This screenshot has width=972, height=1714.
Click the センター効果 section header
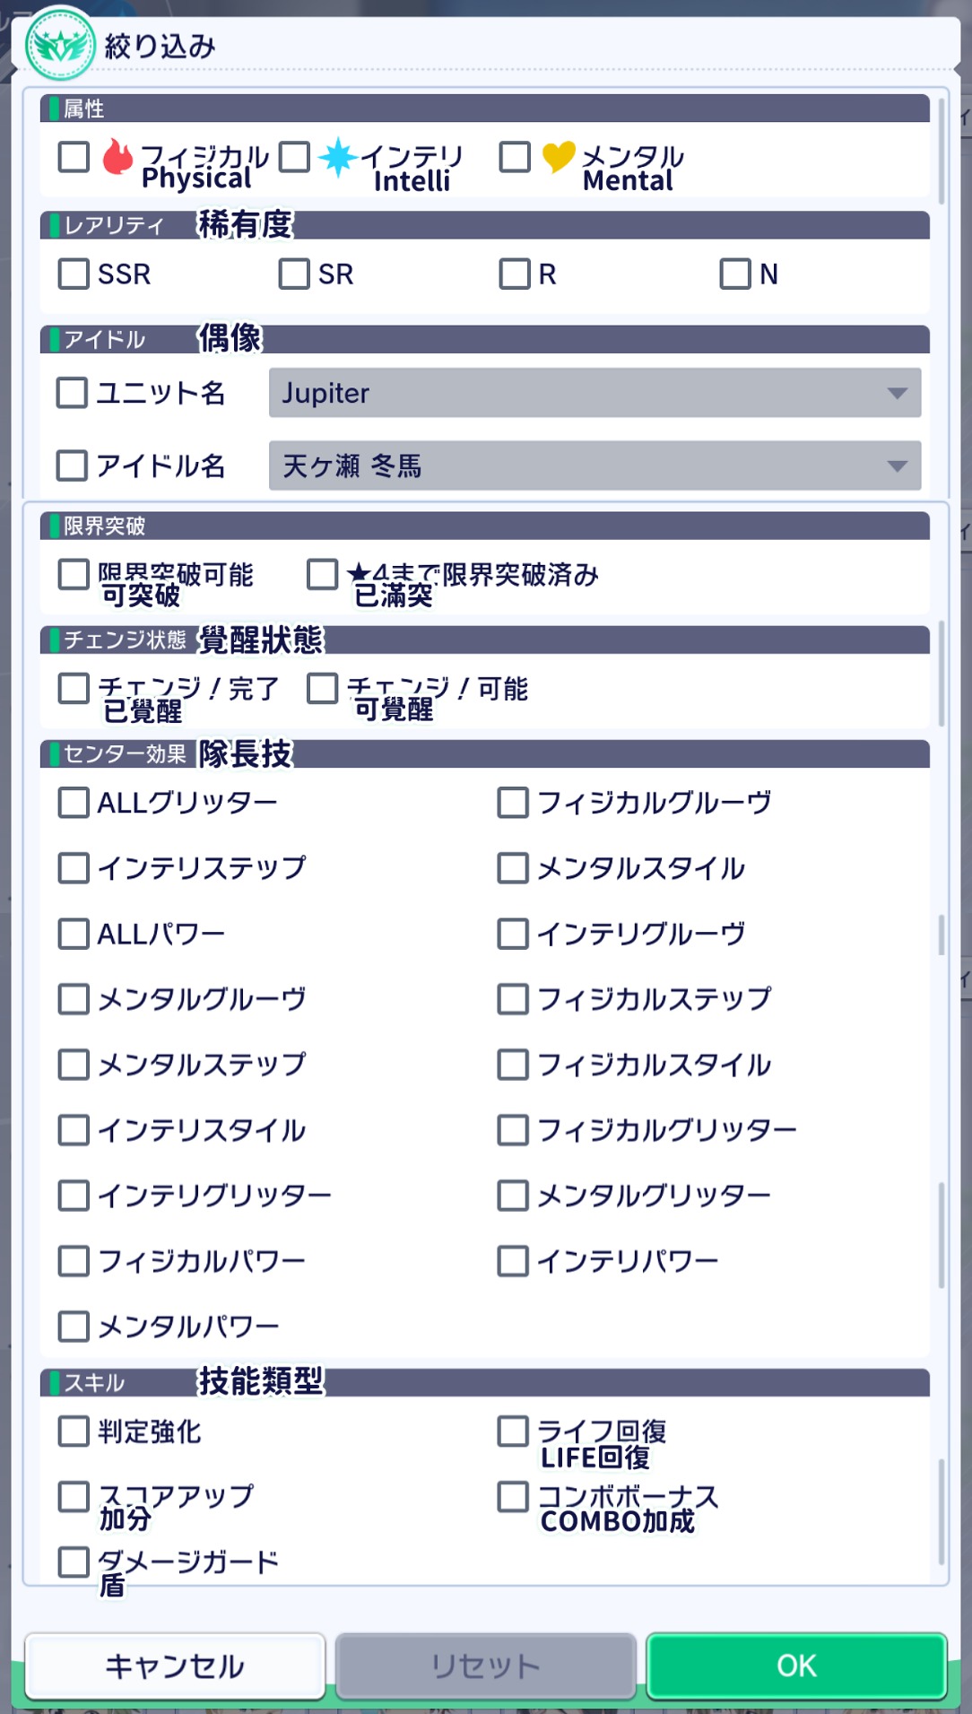pos(484,753)
